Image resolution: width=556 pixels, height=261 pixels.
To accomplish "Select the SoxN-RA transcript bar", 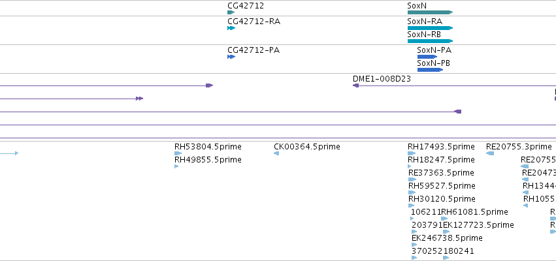I will (x=430, y=28).
